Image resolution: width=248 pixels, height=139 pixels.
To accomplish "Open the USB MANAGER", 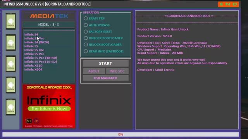I will pos(105,78).
